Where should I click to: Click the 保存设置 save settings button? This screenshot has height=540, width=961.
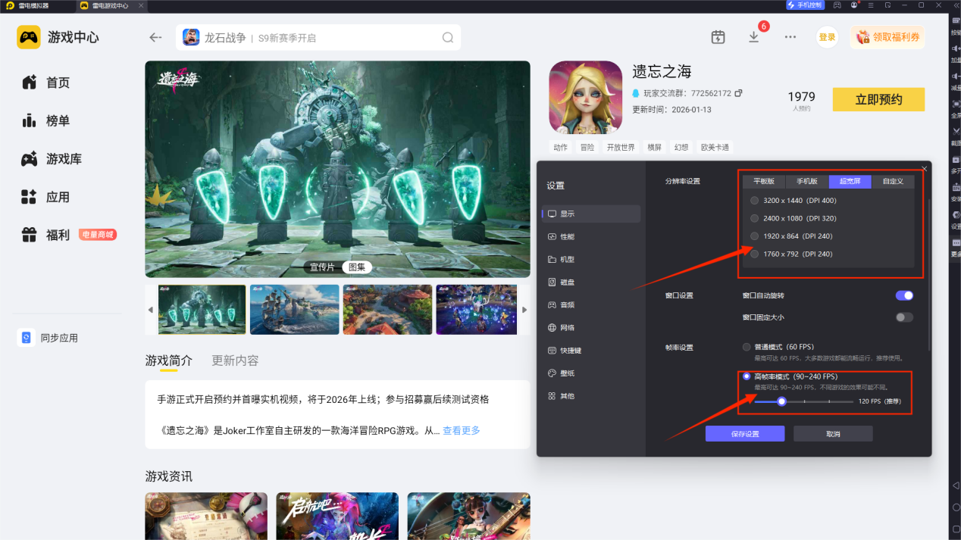coord(745,434)
